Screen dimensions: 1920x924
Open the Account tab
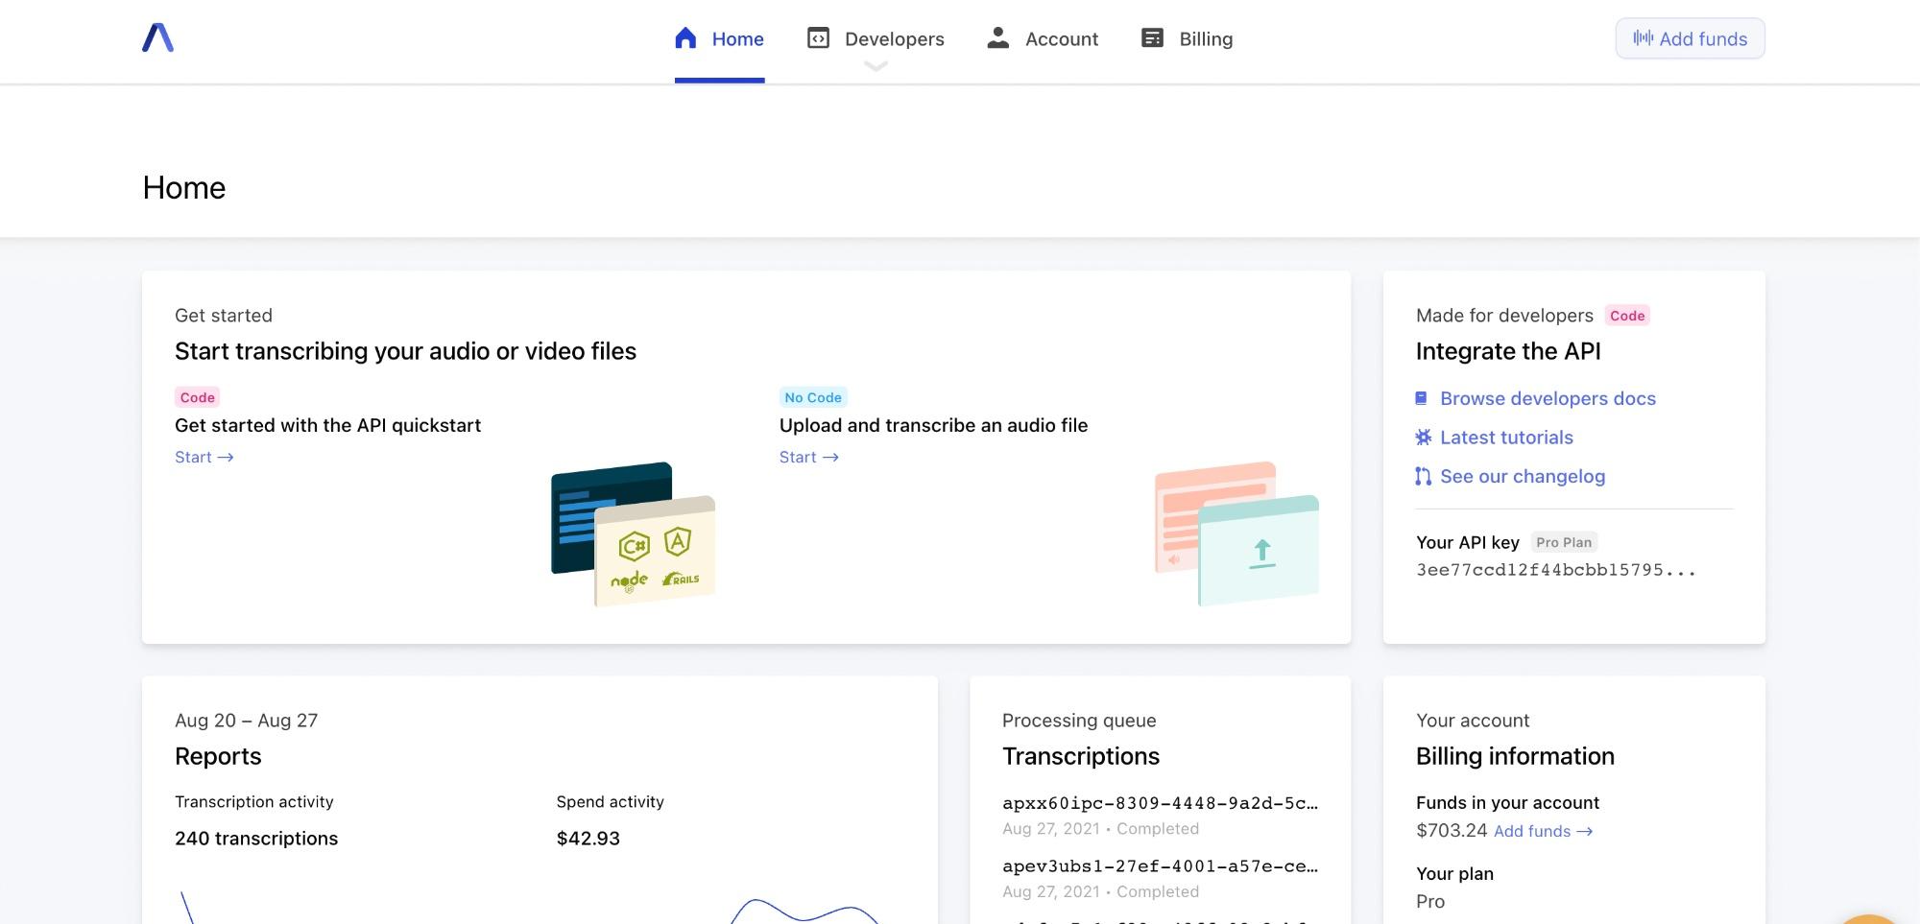click(1061, 39)
